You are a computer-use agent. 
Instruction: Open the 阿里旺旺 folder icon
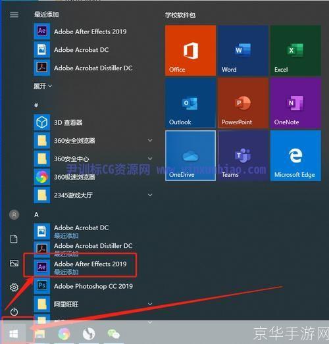click(41, 304)
